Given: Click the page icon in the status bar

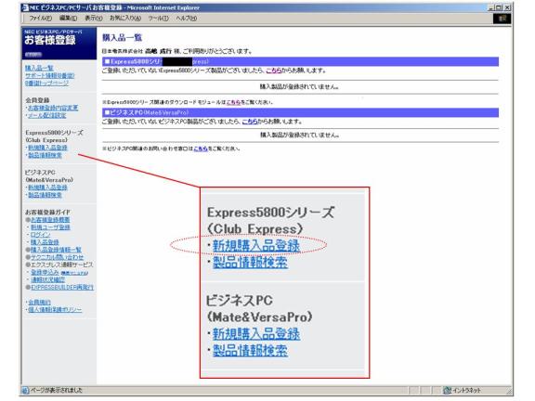Looking at the screenshot, I should pyautogui.click(x=25, y=391).
